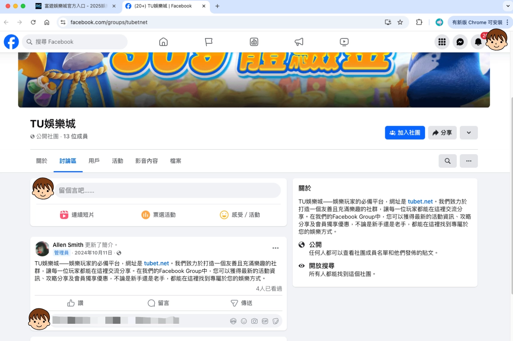513x341 pixels.
Task: Open the Facebook logo home link
Action: (x=11, y=42)
